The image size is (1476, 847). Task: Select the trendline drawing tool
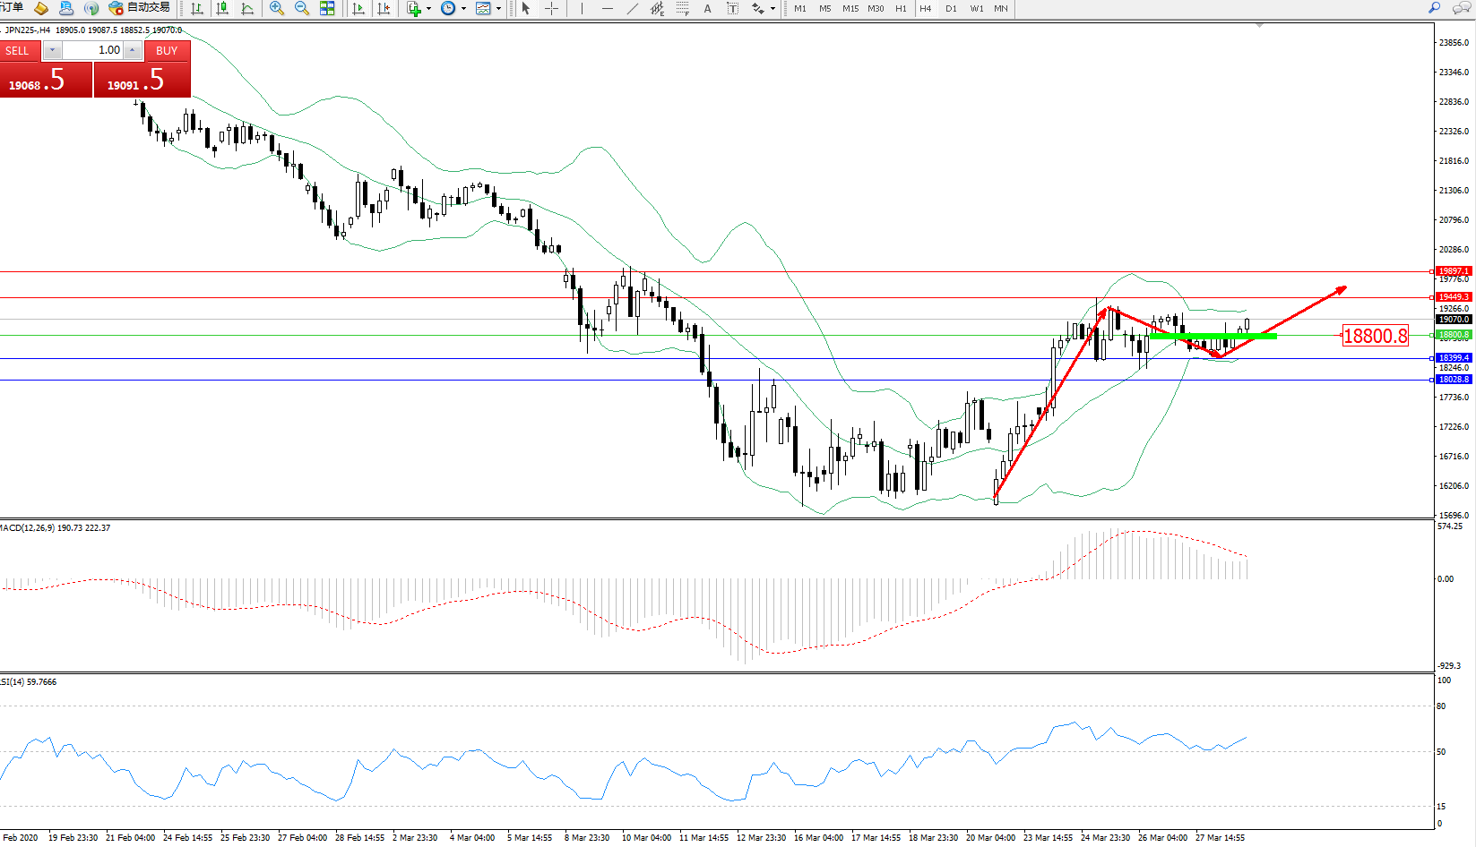(x=633, y=8)
